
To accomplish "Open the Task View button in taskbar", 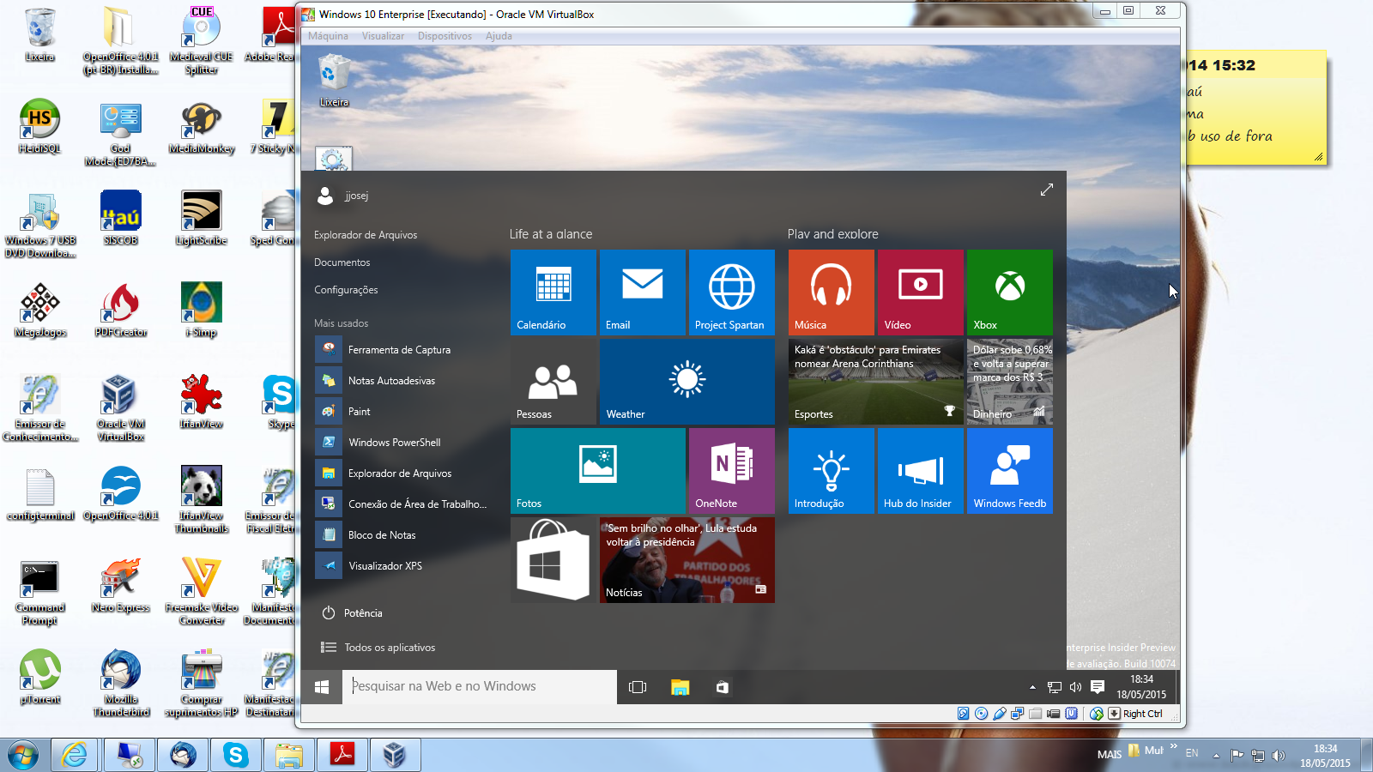I will (637, 687).
